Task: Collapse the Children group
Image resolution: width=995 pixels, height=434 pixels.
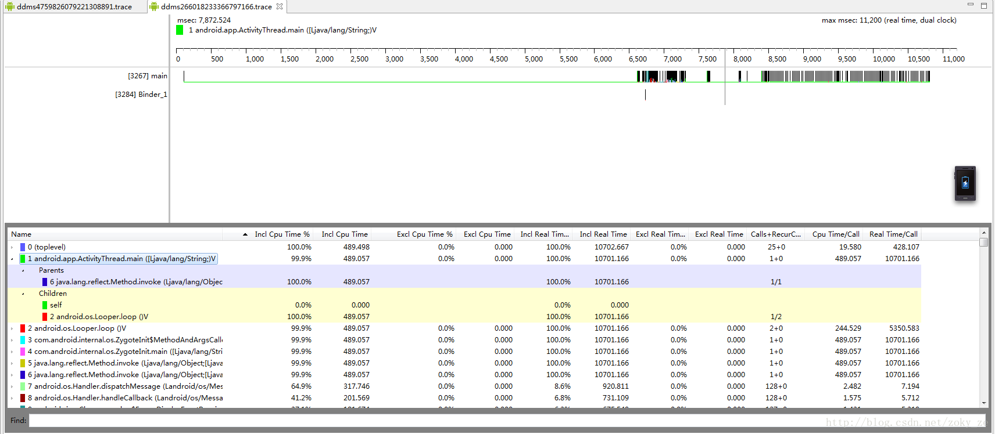Action: click(x=23, y=294)
